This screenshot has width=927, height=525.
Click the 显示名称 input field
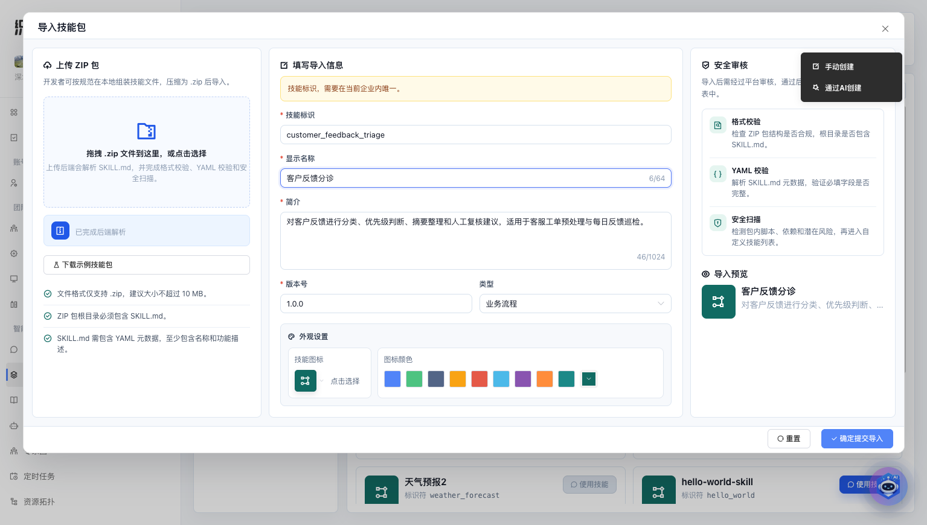(476, 178)
